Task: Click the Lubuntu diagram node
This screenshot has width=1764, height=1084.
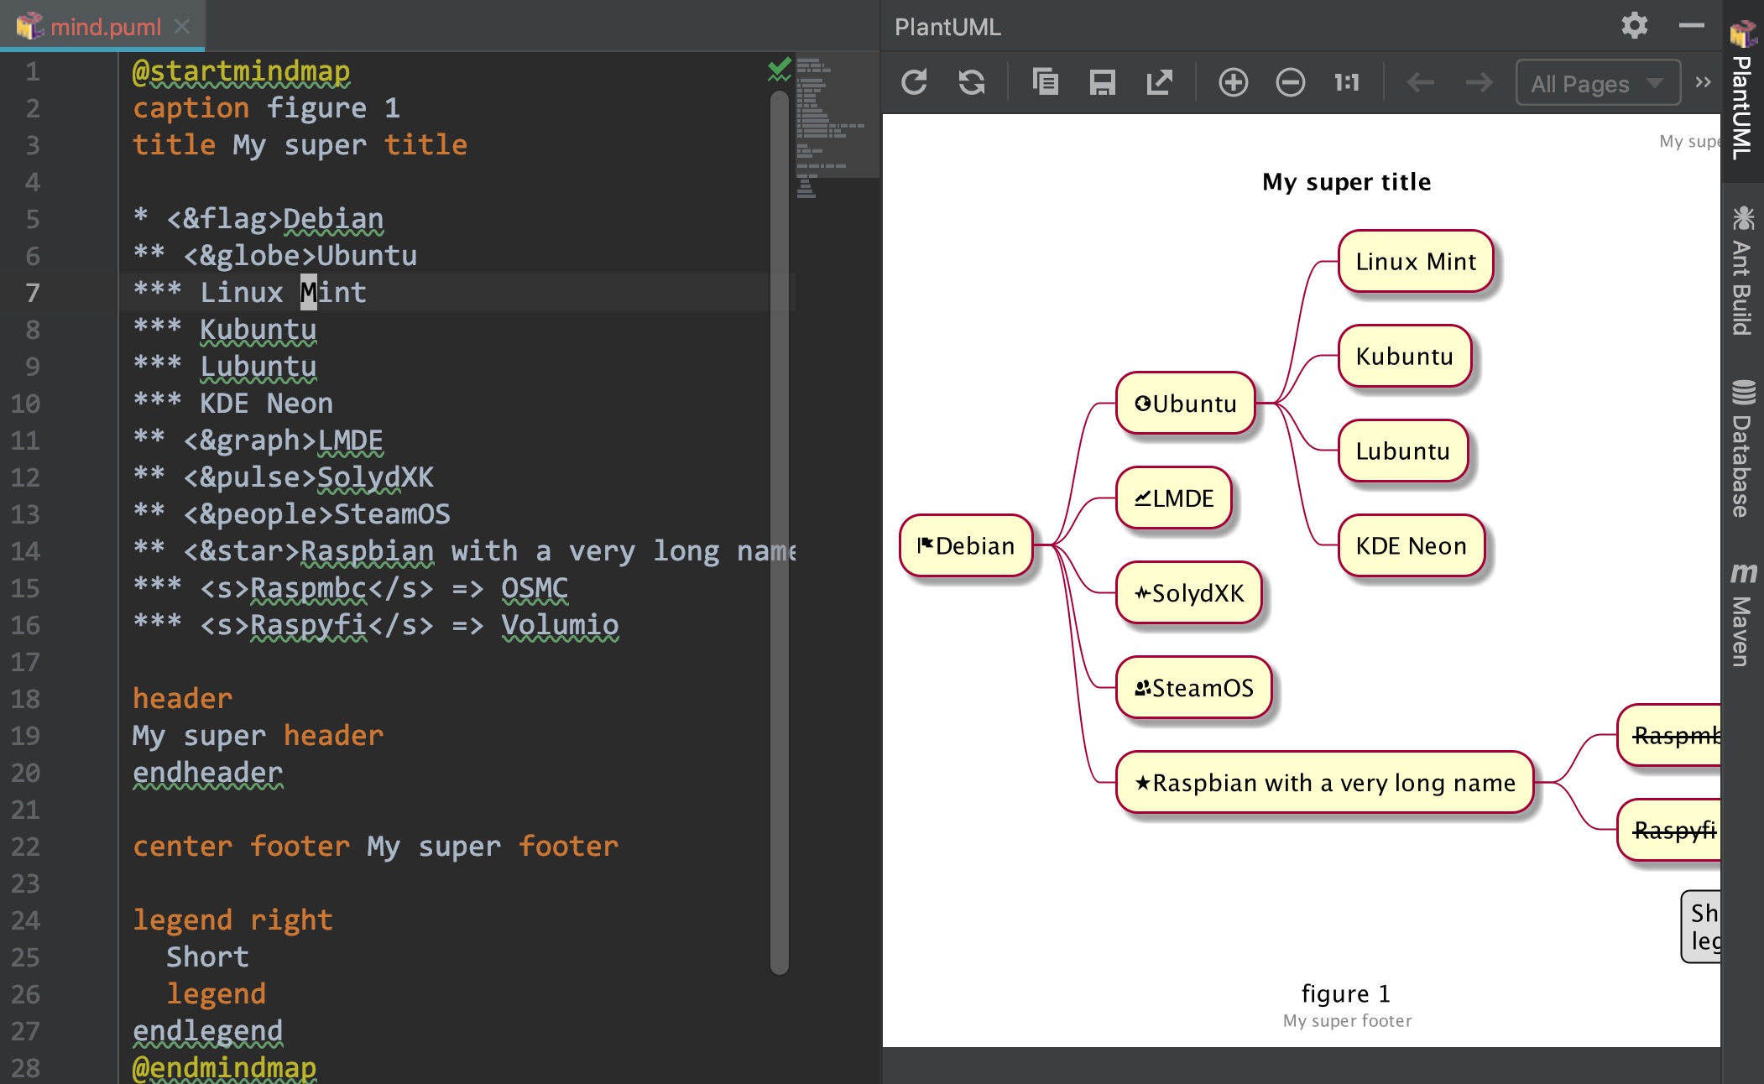Action: [x=1403, y=451]
